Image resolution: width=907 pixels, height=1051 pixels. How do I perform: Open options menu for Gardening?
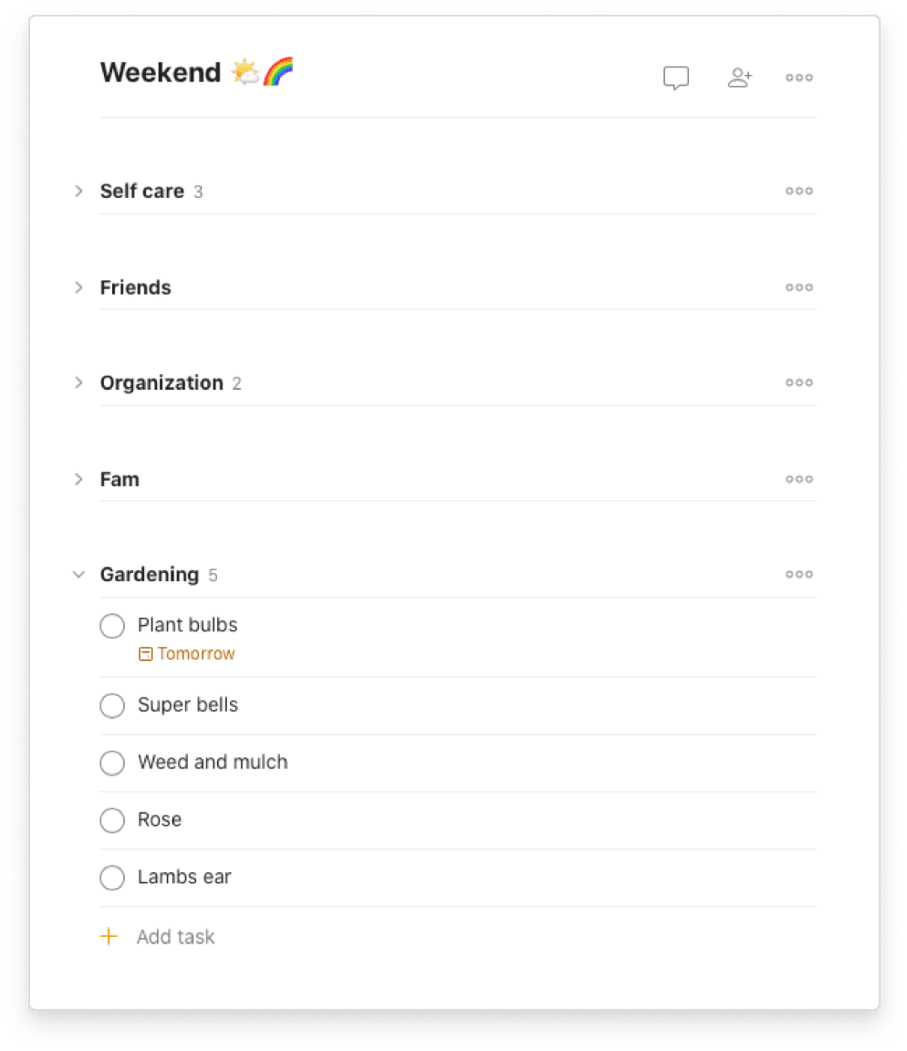pos(798,573)
